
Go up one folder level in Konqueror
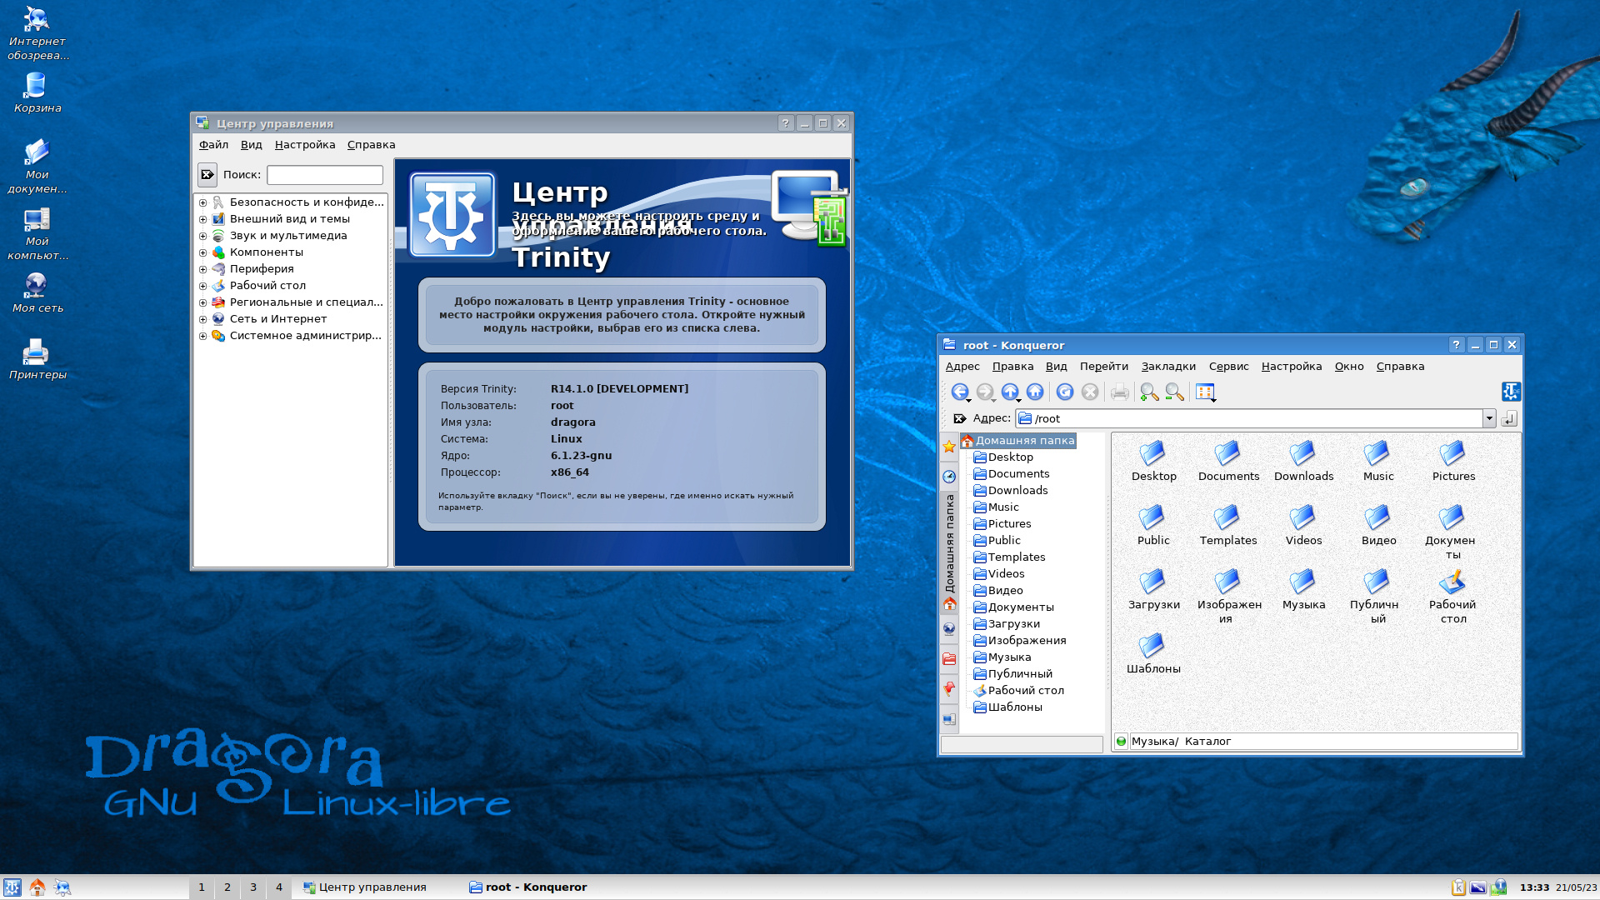[1010, 392]
